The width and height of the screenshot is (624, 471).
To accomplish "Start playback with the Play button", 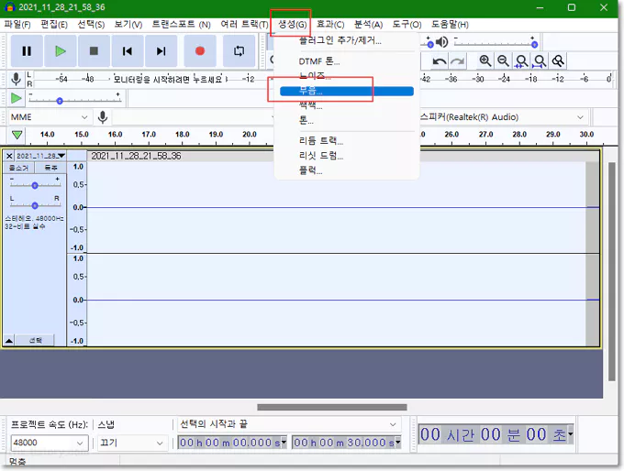I will [60, 51].
